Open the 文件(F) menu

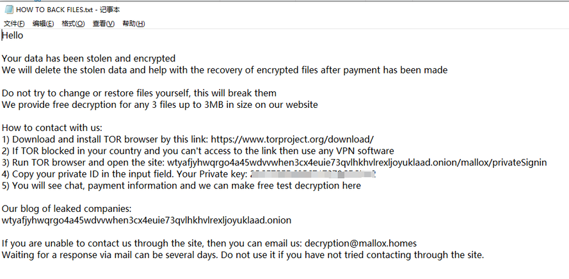click(x=14, y=24)
